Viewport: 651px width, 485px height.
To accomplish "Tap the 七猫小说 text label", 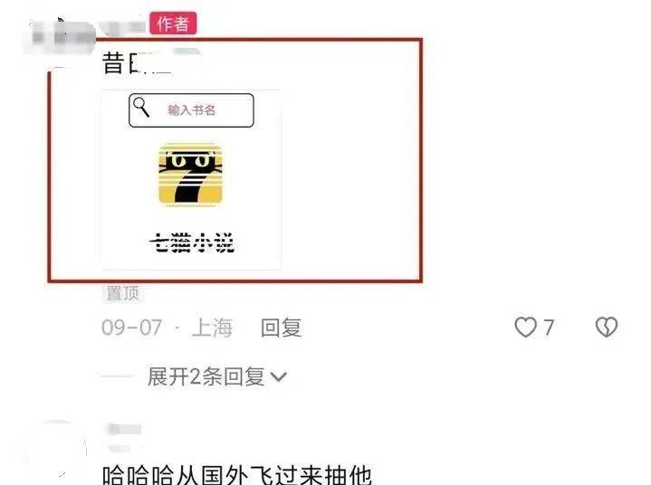I will (192, 242).
